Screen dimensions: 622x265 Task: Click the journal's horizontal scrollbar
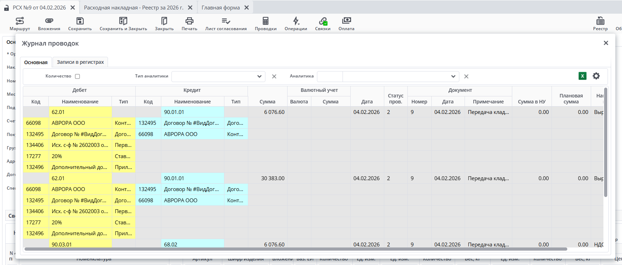[296, 249]
